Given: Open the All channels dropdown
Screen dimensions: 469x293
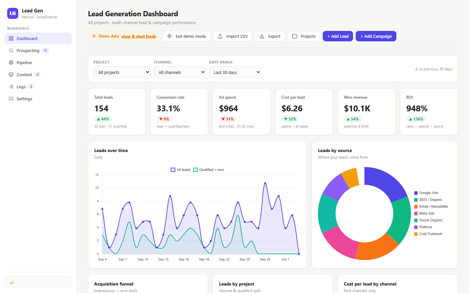Looking at the screenshot, I should pyautogui.click(x=180, y=72).
